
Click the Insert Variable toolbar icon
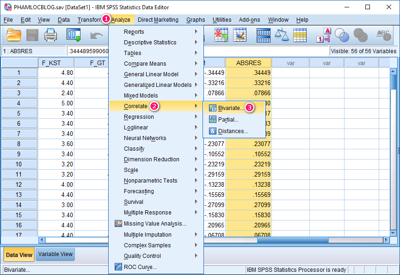point(240,34)
